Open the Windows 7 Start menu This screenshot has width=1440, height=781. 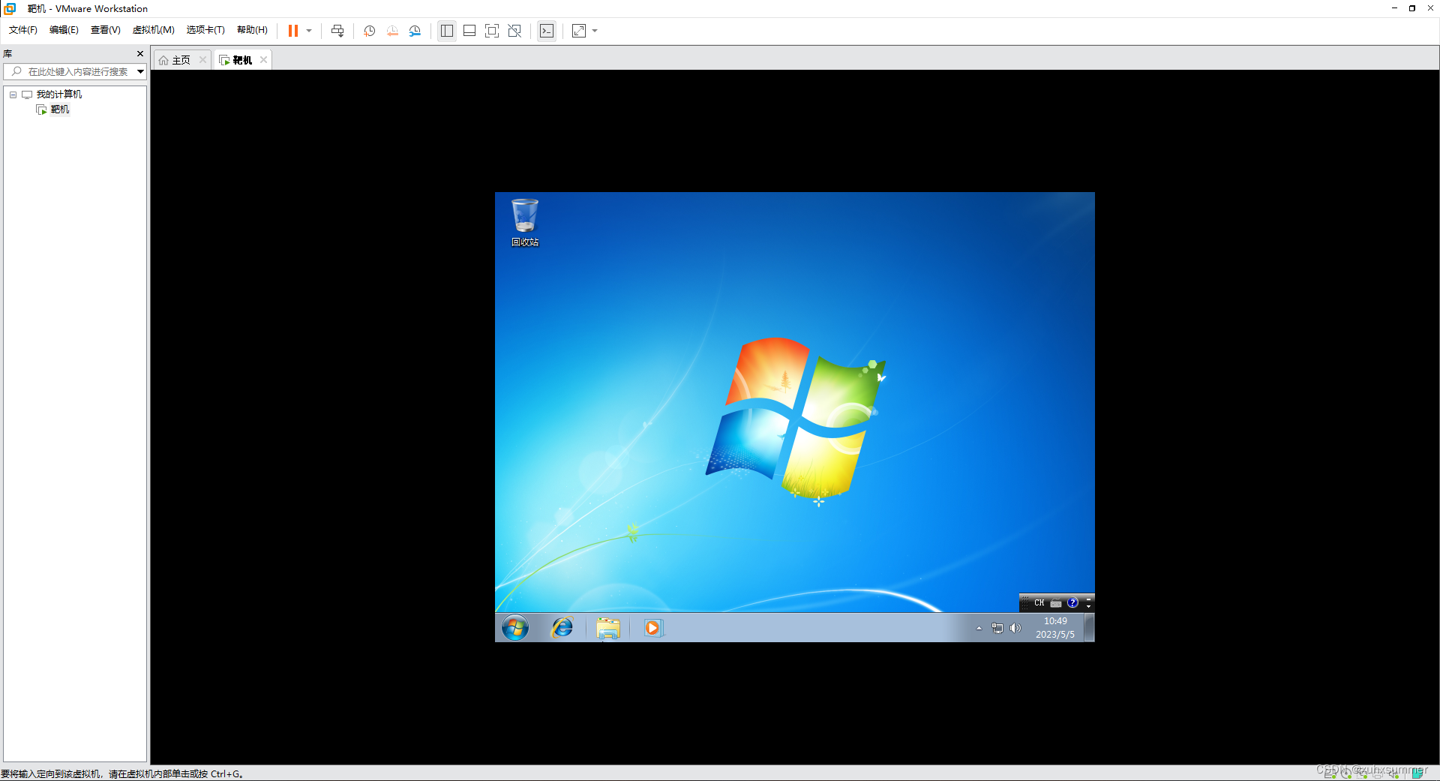point(515,628)
